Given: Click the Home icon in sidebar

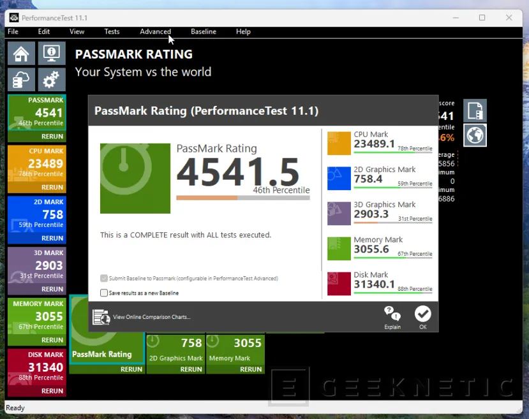Looking at the screenshot, I should coord(21,54).
